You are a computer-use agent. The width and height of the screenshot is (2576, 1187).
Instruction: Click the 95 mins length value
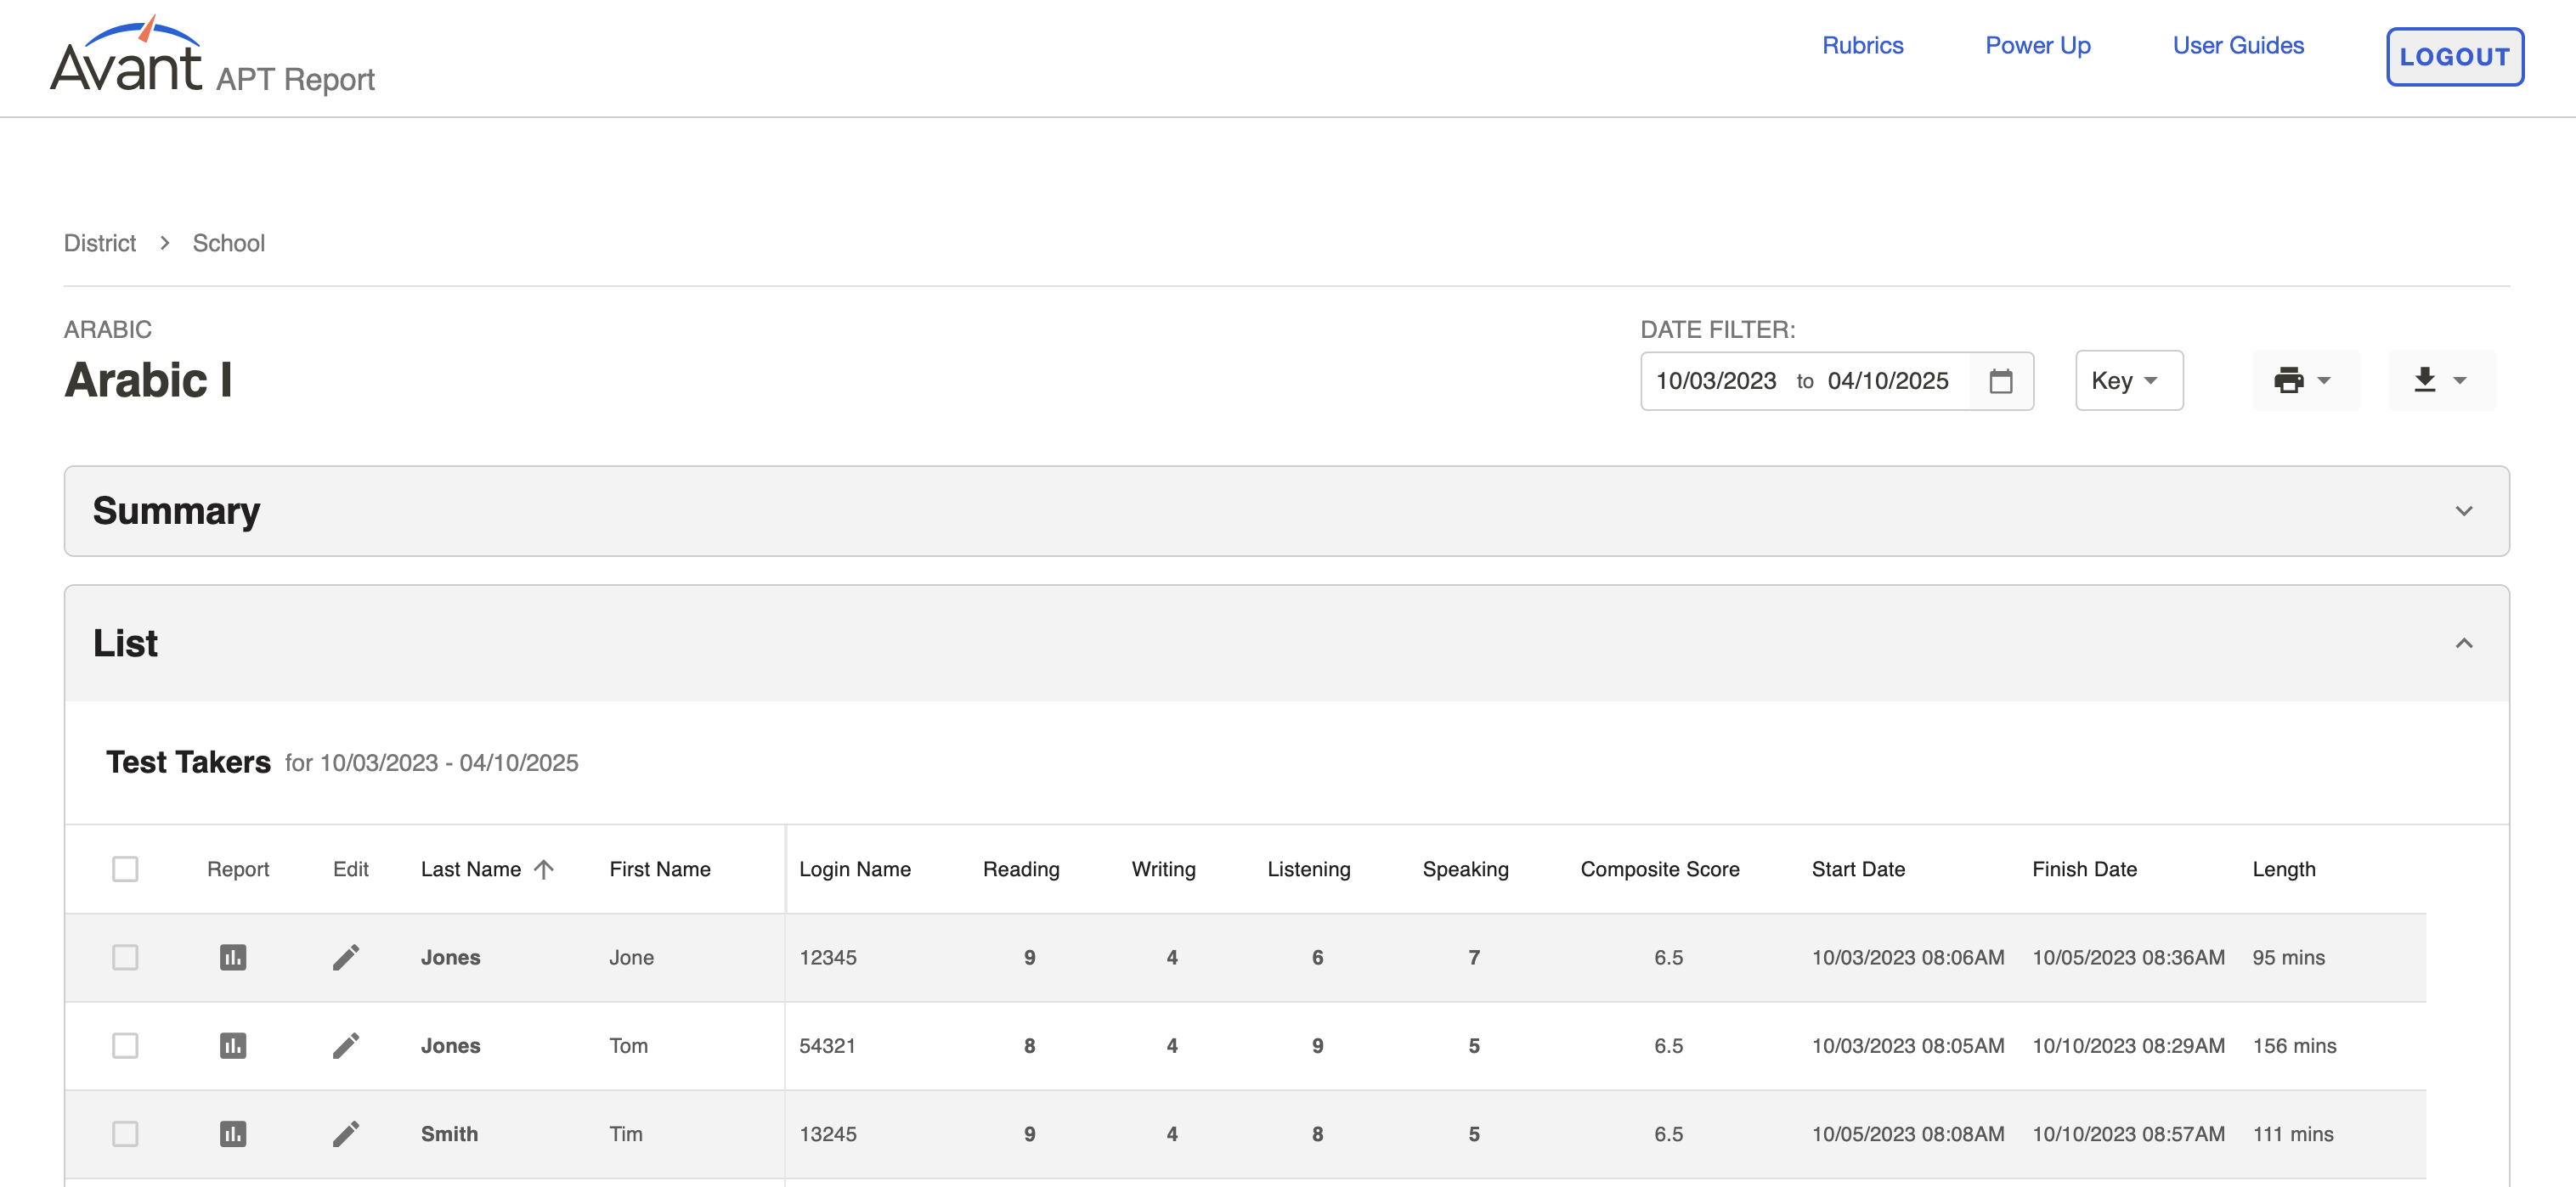[x=2288, y=957]
